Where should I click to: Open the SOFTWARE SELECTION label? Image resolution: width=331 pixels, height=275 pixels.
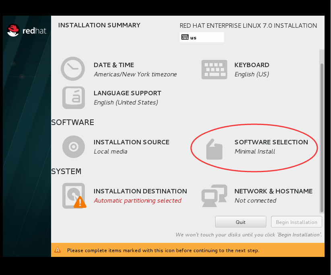271,142
